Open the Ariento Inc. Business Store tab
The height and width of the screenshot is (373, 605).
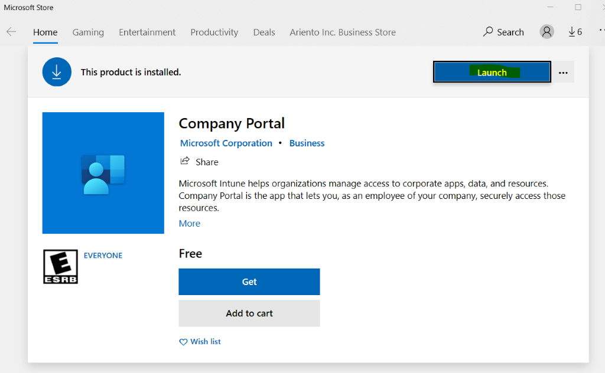point(343,32)
